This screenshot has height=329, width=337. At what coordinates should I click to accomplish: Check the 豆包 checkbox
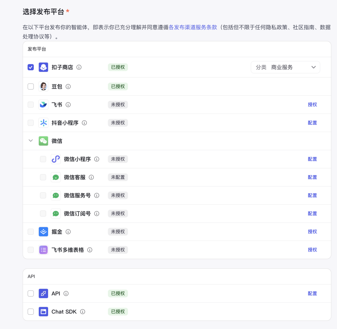[31, 86]
